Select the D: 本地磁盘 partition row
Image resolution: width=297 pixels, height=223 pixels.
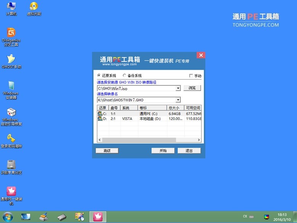click(x=149, y=119)
